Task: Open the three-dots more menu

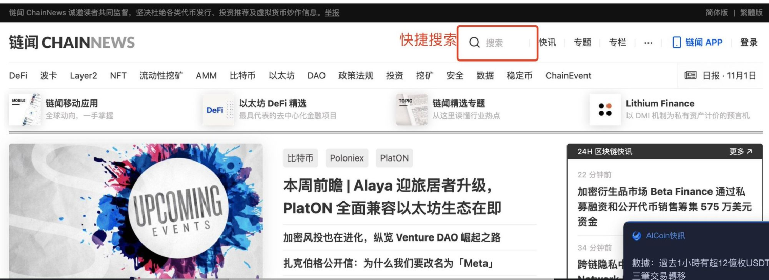Action: [x=649, y=43]
